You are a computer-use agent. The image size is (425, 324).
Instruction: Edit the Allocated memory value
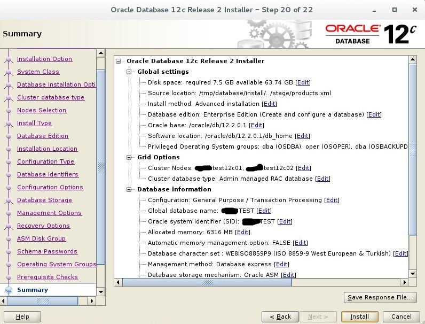(242, 232)
